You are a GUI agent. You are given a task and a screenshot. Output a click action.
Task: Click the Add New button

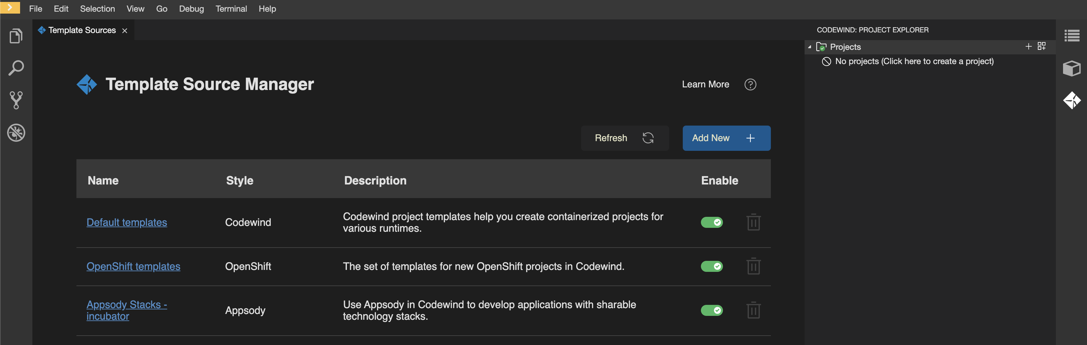(x=726, y=138)
